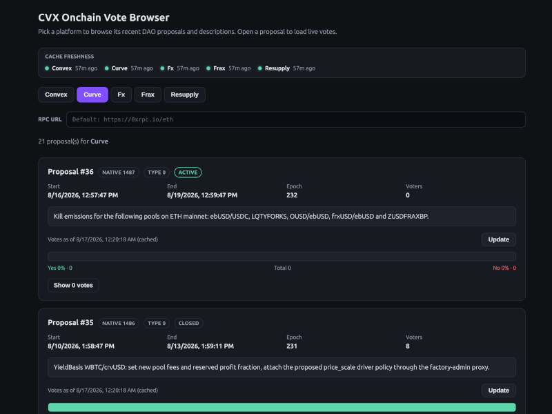Click the TYPE 0 badge on Proposal #36
The width and height of the screenshot is (552, 414).
click(x=157, y=172)
